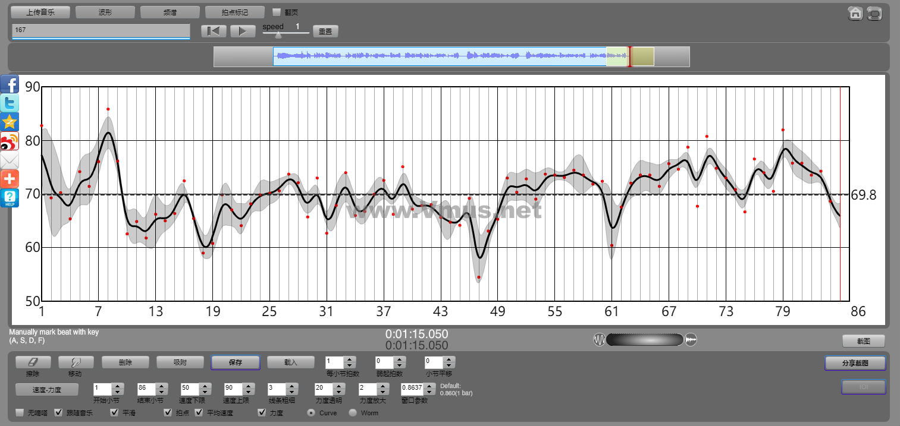Select the eraser (擦除) tool icon

[x=33, y=362]
